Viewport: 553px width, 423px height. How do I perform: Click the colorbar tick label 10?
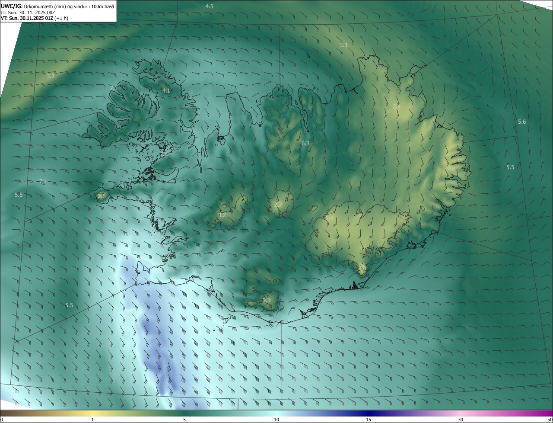[x=276, y=420]
